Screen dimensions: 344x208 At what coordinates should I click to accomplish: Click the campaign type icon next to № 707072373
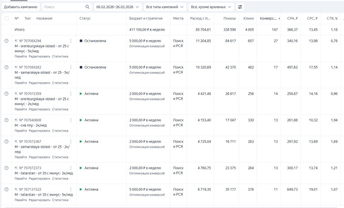16,168
